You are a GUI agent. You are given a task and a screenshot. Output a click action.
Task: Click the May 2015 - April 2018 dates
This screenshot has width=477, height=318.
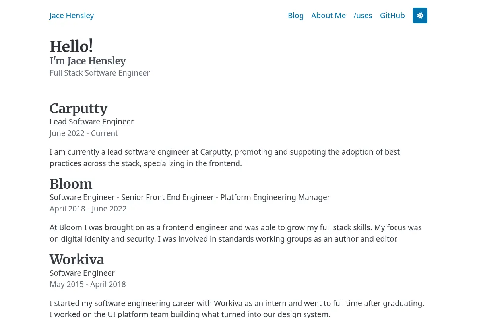[88, 284]
